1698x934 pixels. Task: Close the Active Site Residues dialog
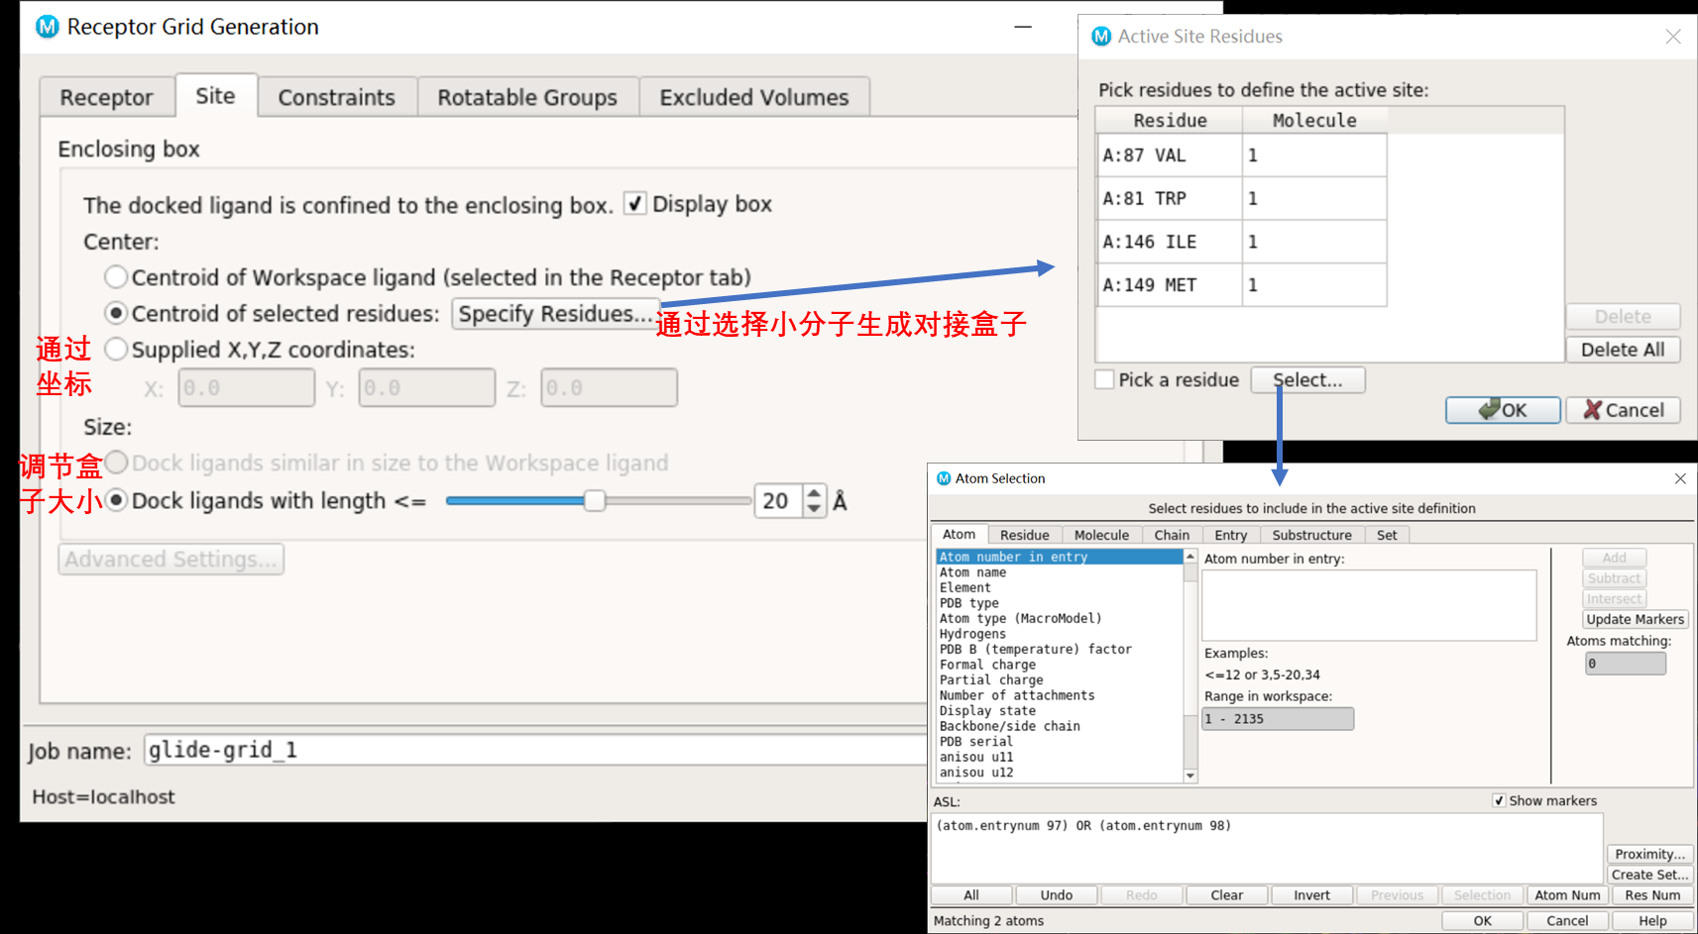click(1673, 37)
